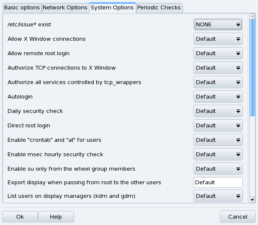This screenshot has height=225, width=258.
Task: Click the Export display text field
Action: pyautogui.click(x=218, y=183)
